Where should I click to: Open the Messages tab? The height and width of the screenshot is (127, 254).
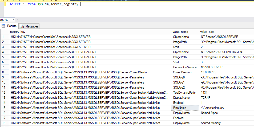point(29,26)
